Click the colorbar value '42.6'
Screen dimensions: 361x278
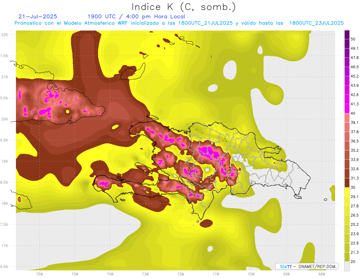click(x=354, y=95)
